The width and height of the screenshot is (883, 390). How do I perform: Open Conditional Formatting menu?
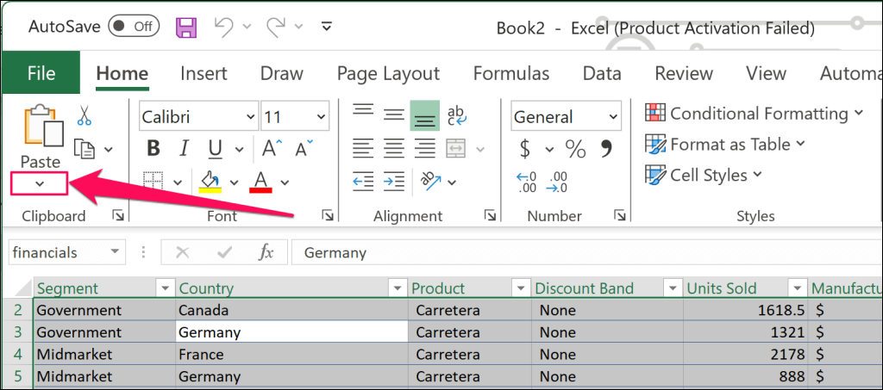coord(755,114)
